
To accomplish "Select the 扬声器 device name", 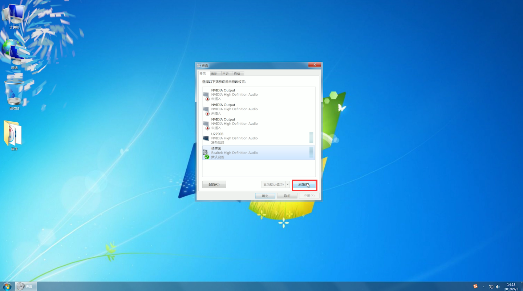I will click(216, 148).
